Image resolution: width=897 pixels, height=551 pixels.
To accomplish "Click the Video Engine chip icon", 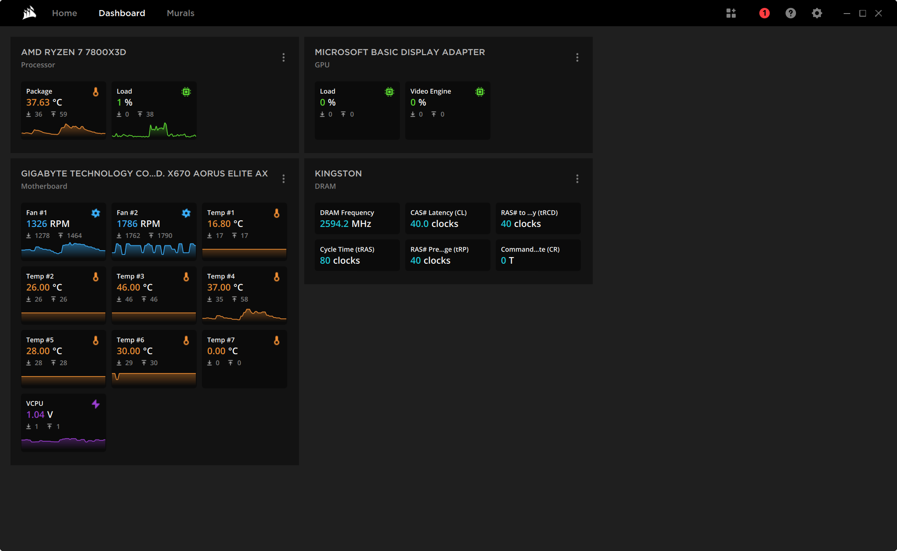I will 480,92.
